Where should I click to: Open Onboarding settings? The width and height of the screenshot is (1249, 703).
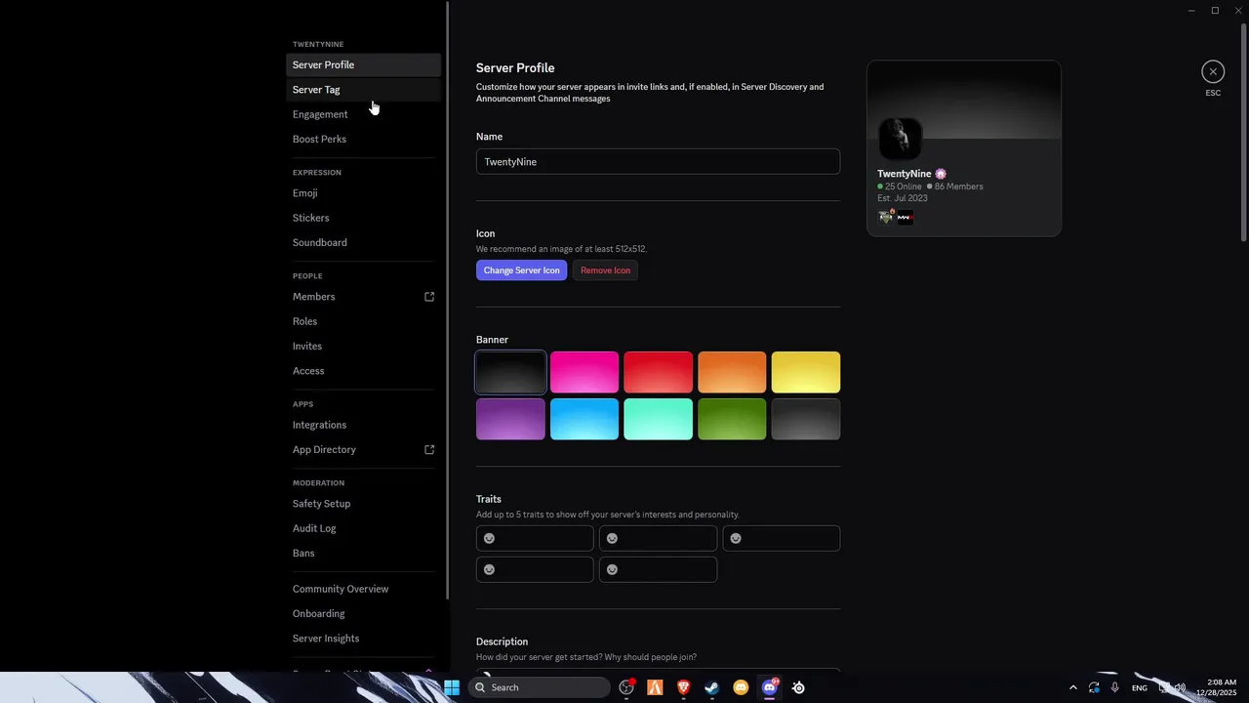pos(364,613)
